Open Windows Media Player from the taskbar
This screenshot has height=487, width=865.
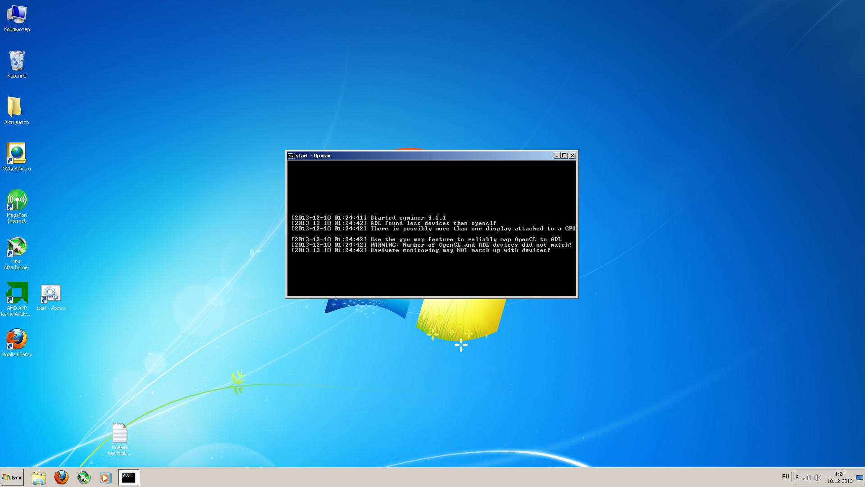[x=105, y=478]
